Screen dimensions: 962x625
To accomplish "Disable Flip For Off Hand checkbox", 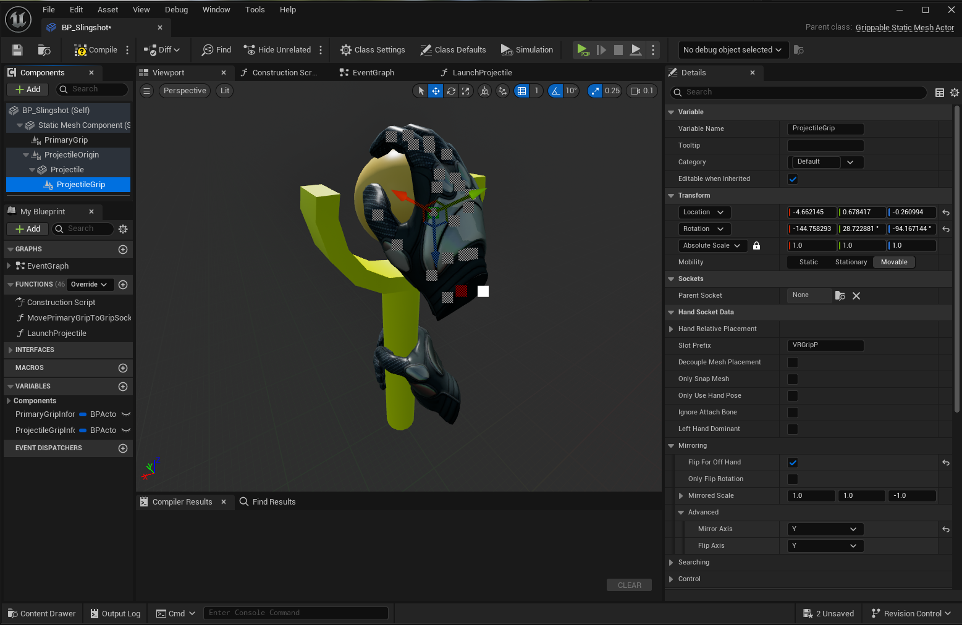I will click(x=793, y=463).
